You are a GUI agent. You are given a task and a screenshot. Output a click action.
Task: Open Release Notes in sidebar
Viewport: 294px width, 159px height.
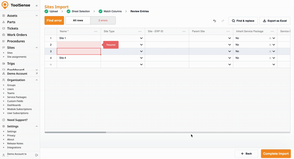pyautogui.click(x=15, y=144)
